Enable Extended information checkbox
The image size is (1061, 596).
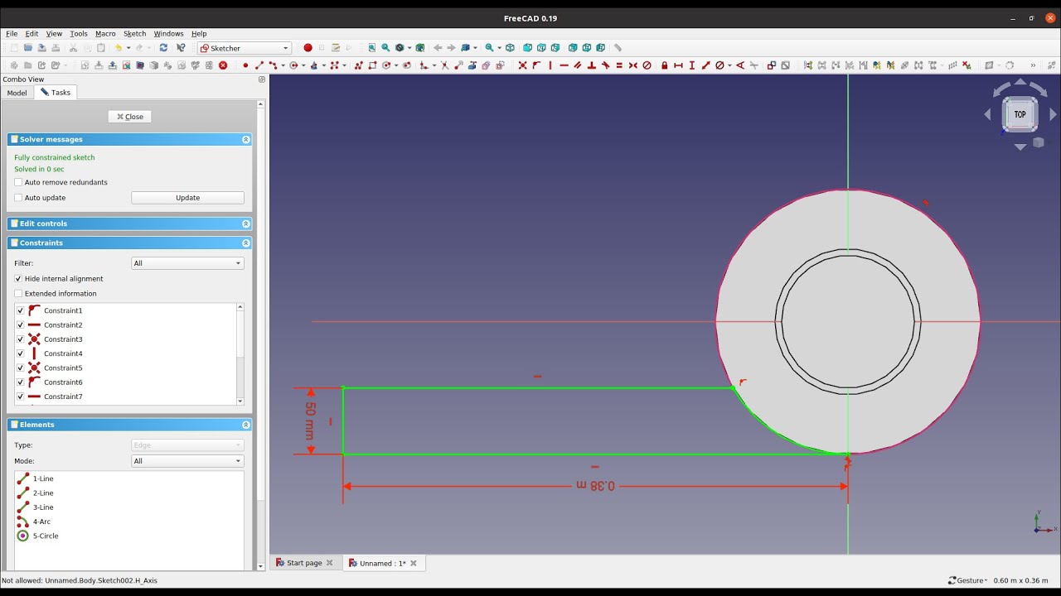coord(18,294)
